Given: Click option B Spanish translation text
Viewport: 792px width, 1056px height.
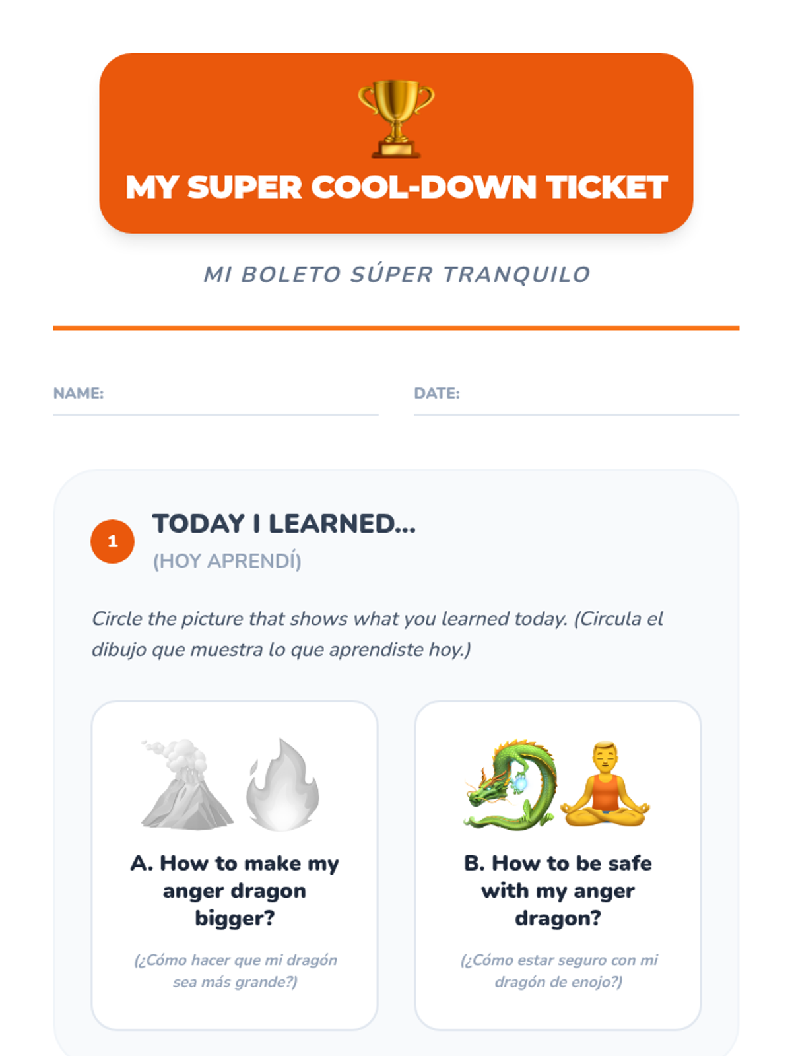Looking at the screenshot, I should pos(558,970).
